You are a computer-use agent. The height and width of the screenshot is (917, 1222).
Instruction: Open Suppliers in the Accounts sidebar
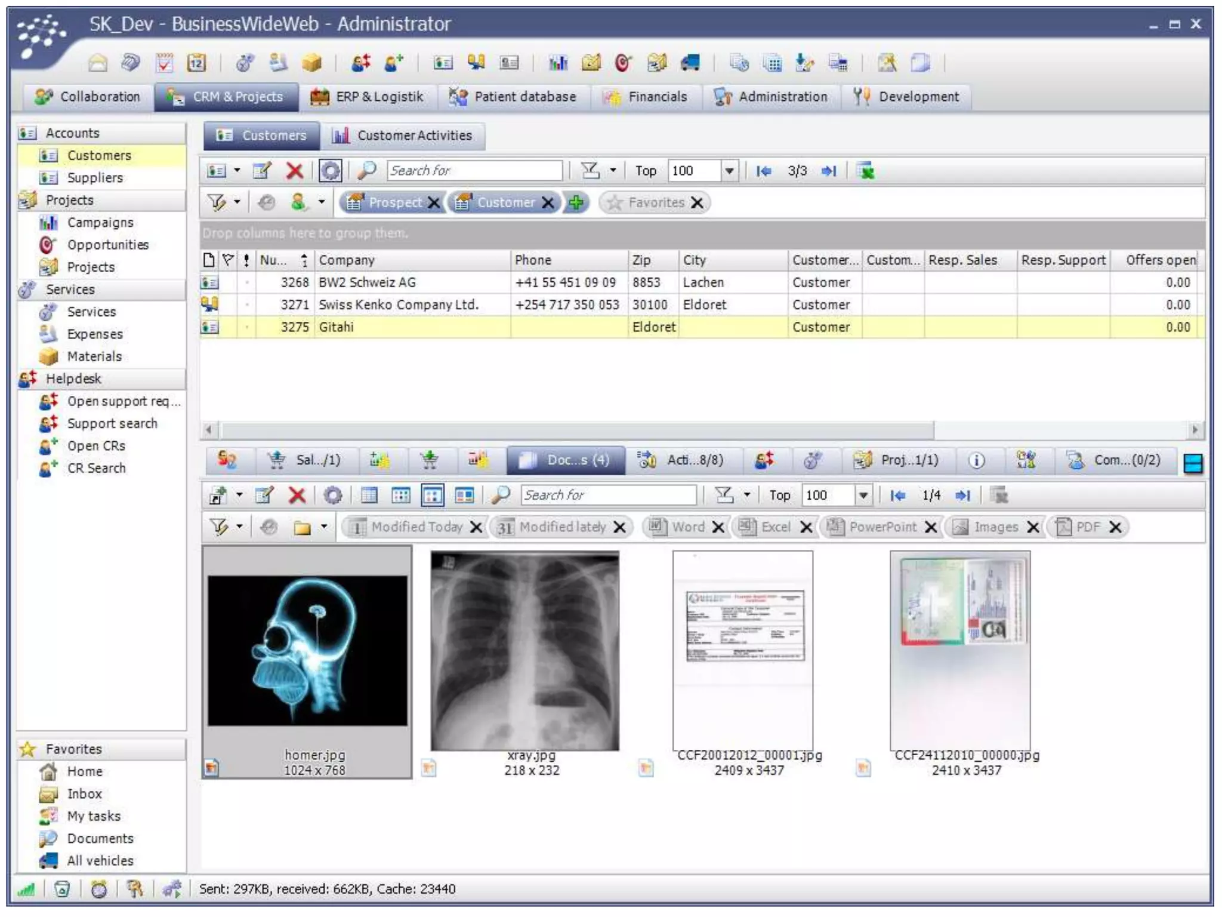coord(95,177)
